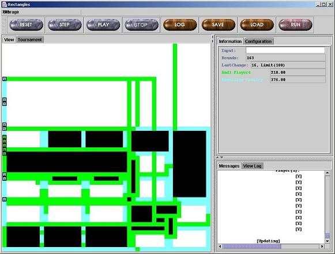Click the SAVE toolbar button
335x254 pixels.
[219, 25]
